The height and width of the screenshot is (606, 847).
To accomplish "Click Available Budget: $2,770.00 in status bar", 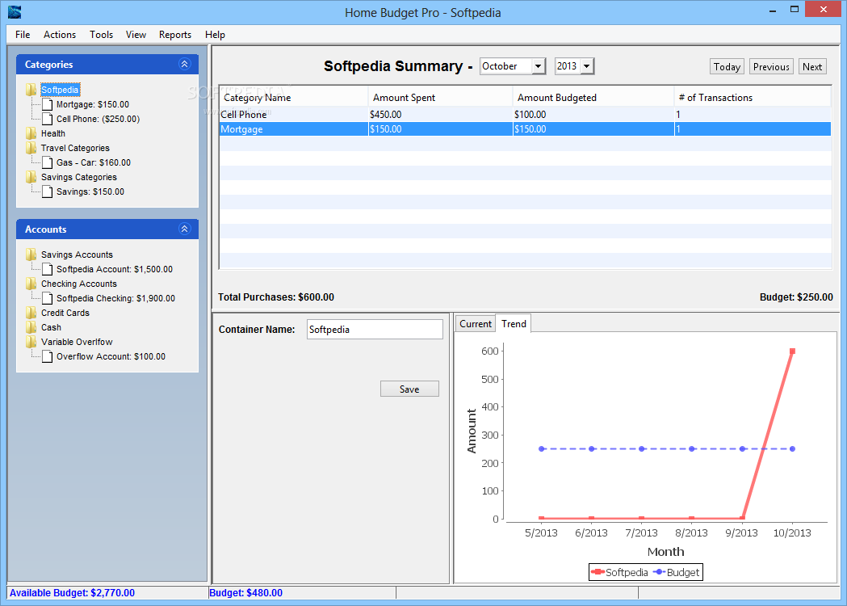I will [72, 593].
